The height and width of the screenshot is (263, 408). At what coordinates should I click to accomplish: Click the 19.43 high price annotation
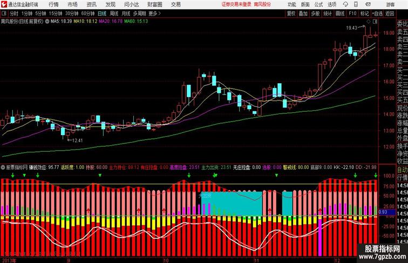point(351,28)
